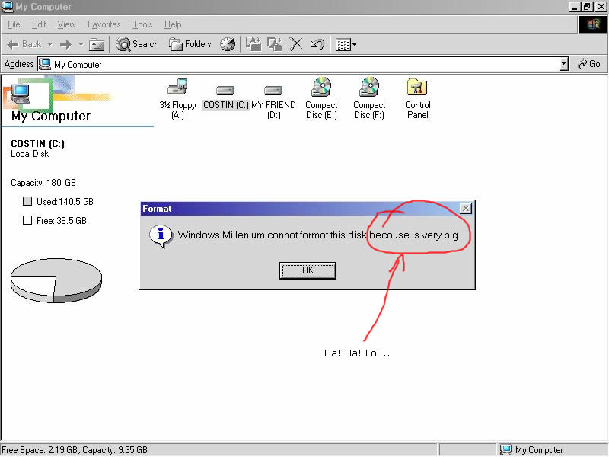Toggle the Folders pane button

(190, 44)
